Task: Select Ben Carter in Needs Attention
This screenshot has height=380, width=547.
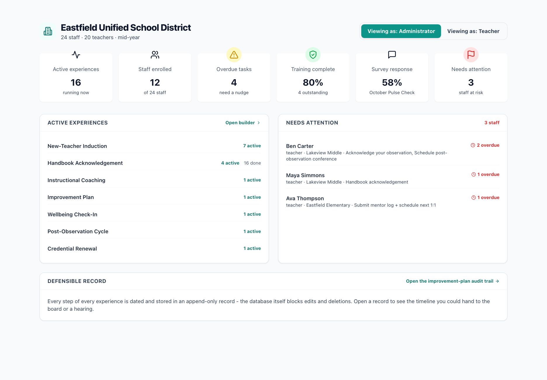Action: click(x=393, y=152)
